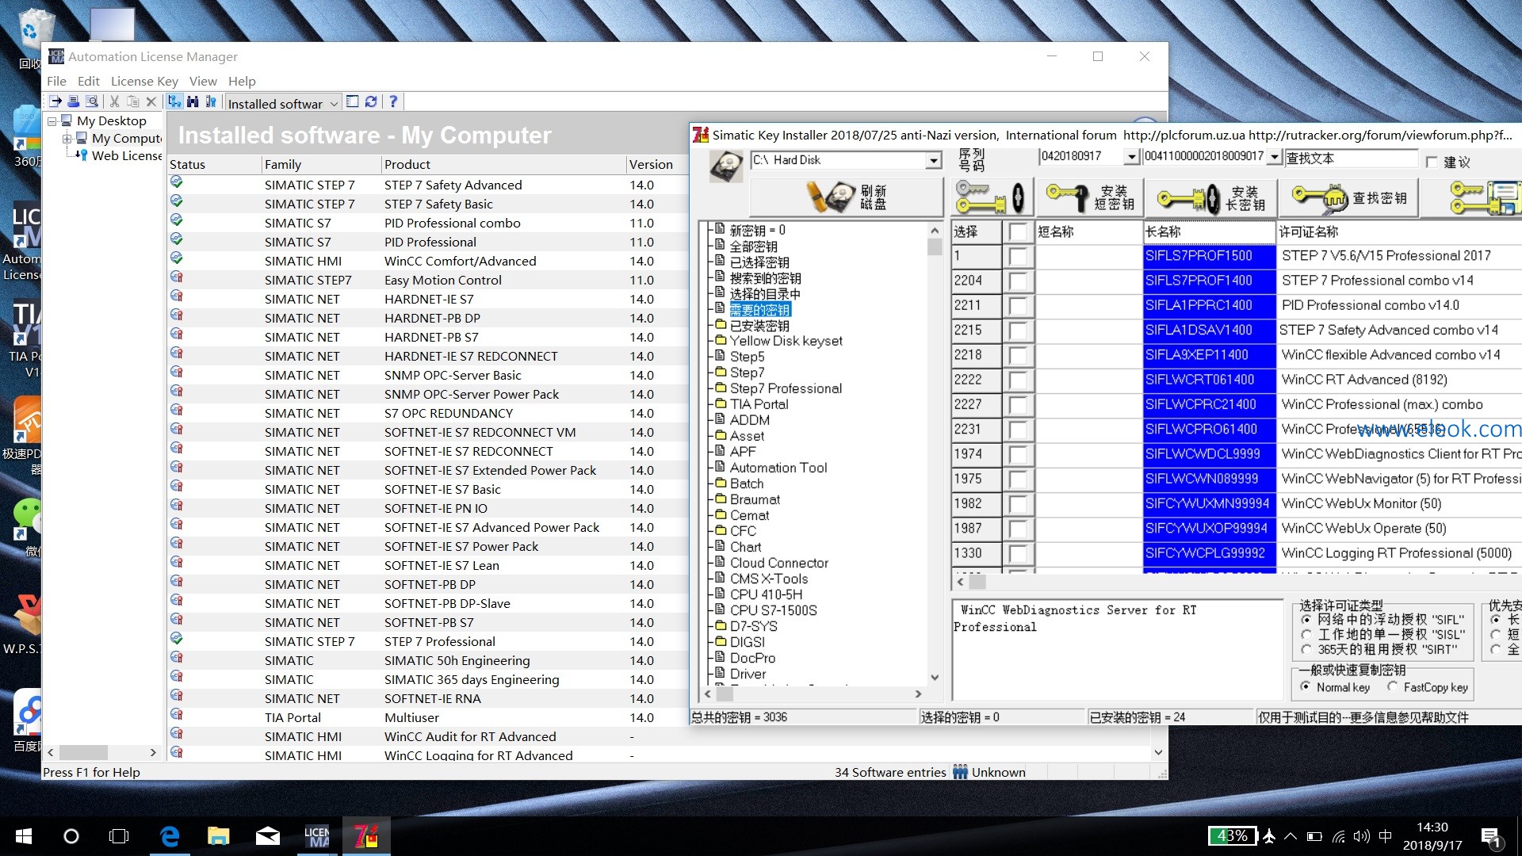
Task: Open Task View on the taskbar
Action: tap(119, 836)
